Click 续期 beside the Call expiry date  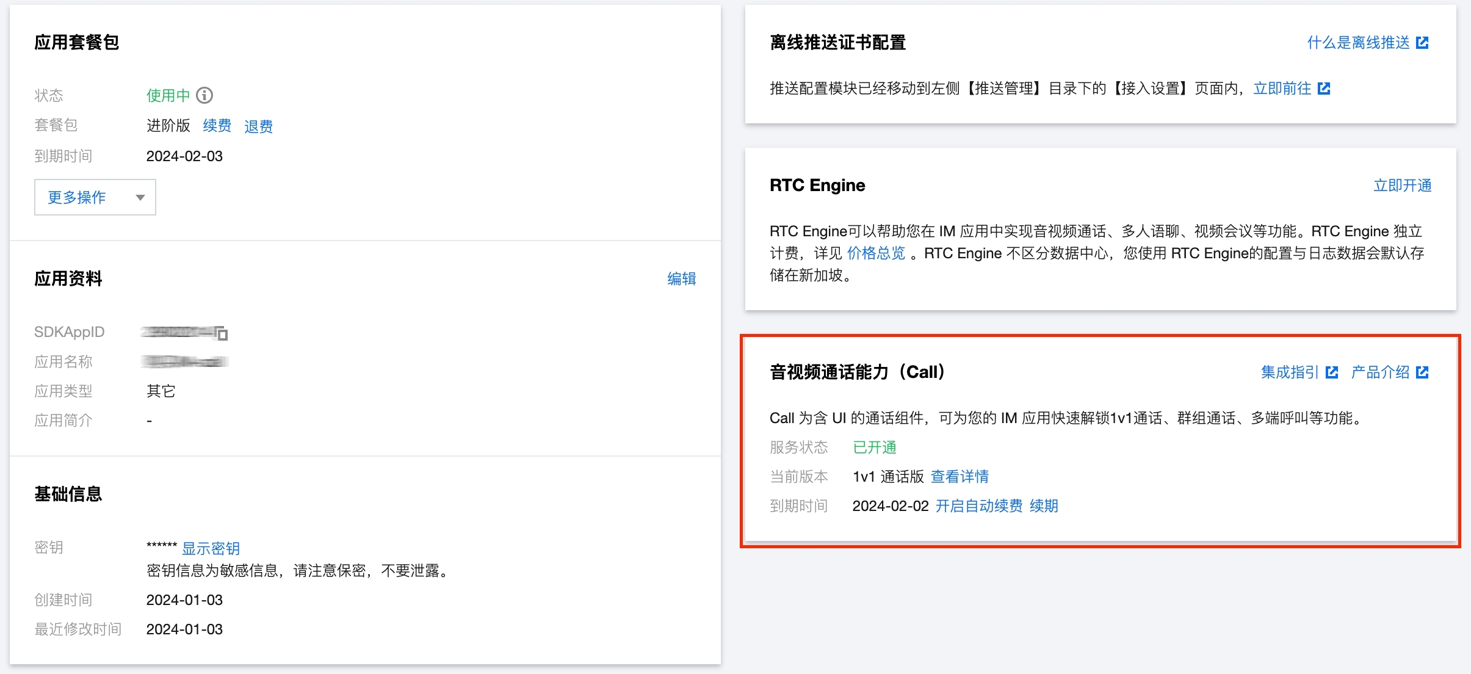tap(1044, 506)
